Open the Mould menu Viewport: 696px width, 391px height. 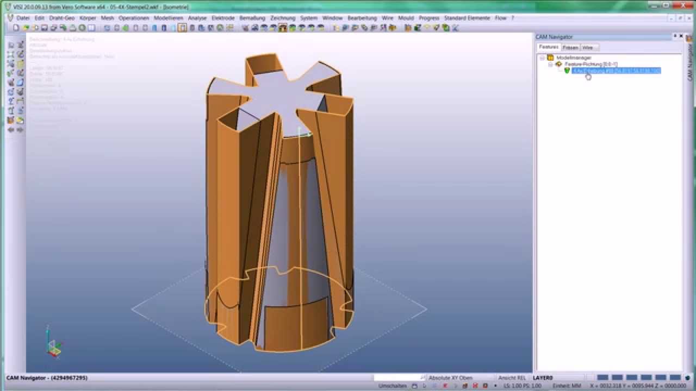pyautogui.click(x=406, y=18)
